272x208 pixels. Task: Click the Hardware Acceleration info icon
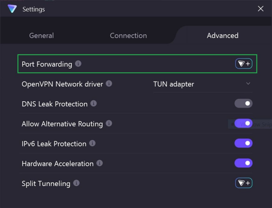pyautogui.click(x=99, y=163)
